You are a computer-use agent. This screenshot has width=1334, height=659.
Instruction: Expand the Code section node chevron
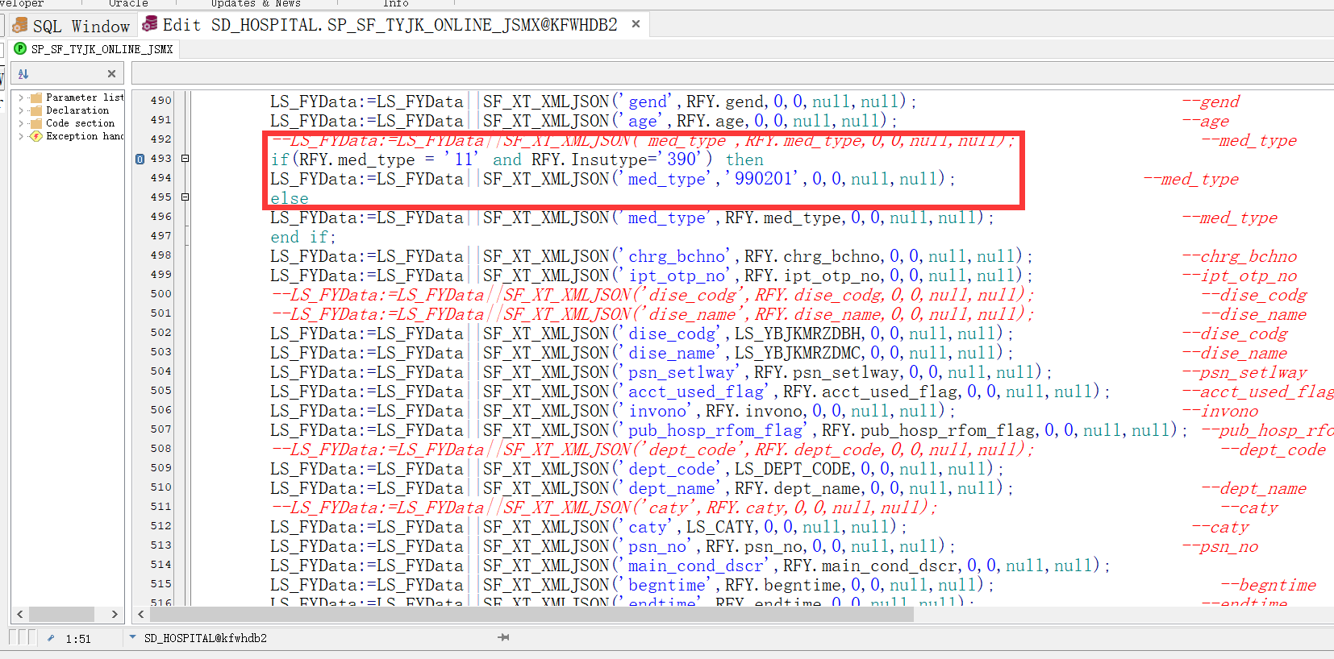coord(21,123)
